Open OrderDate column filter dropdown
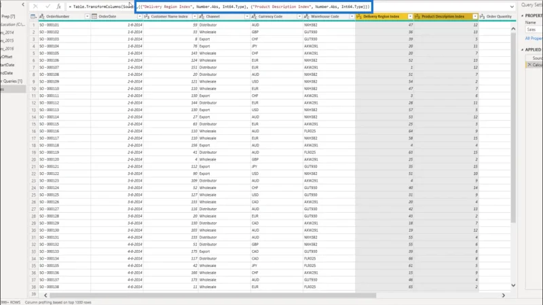The height and width of the screenshot is (305, 543). click(x=140, y=16)
